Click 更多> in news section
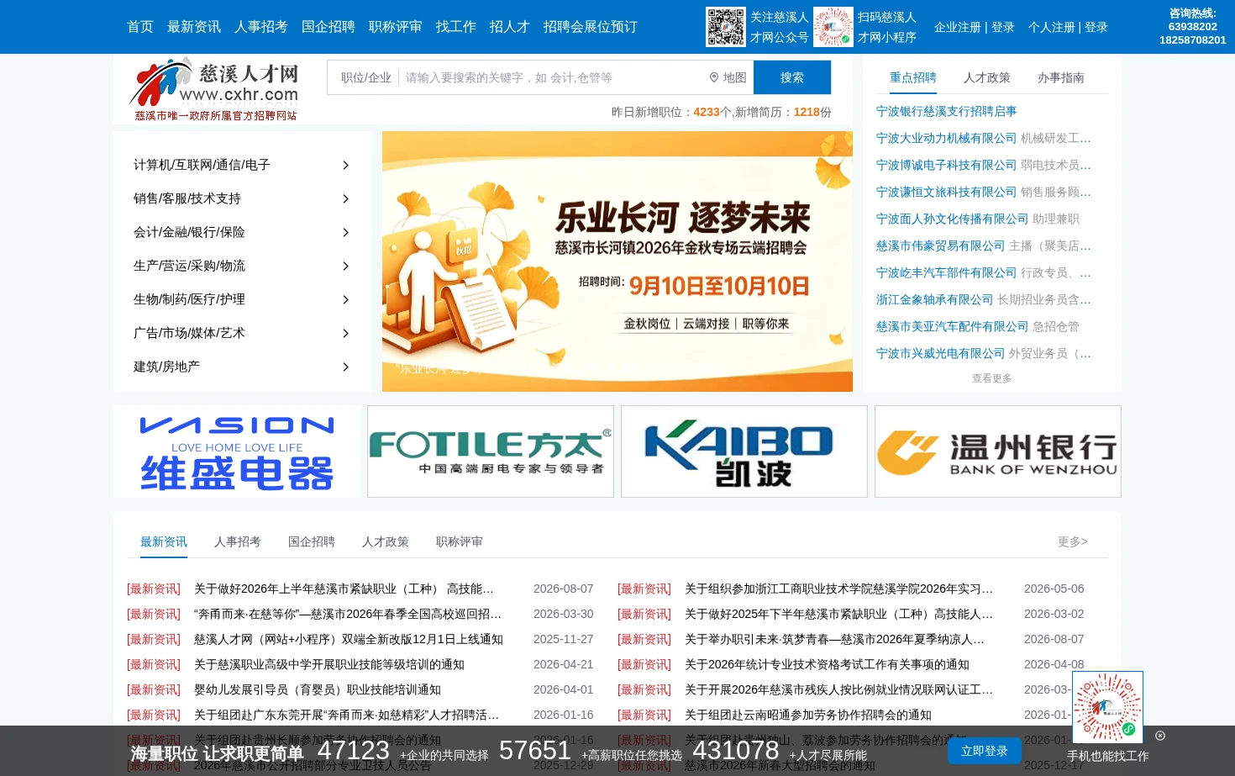 click(x=1073, y=541)
